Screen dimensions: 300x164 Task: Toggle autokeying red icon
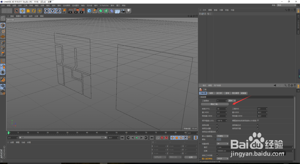point(162,138)
